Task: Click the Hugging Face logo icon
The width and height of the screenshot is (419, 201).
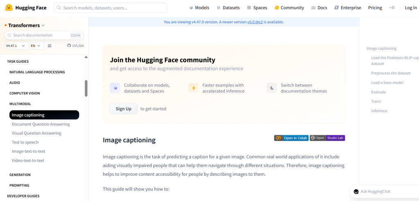Action: (x=9, y=8)
